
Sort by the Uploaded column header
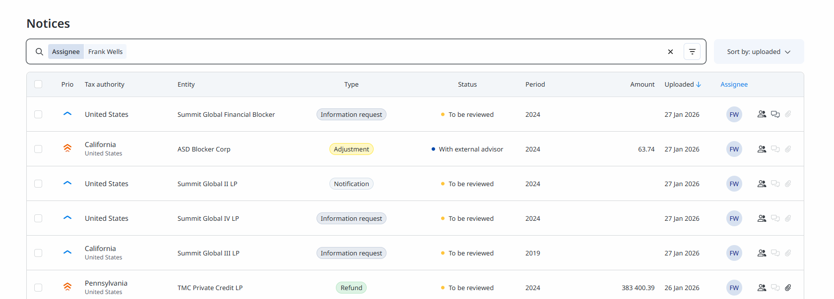click(682, 85)
